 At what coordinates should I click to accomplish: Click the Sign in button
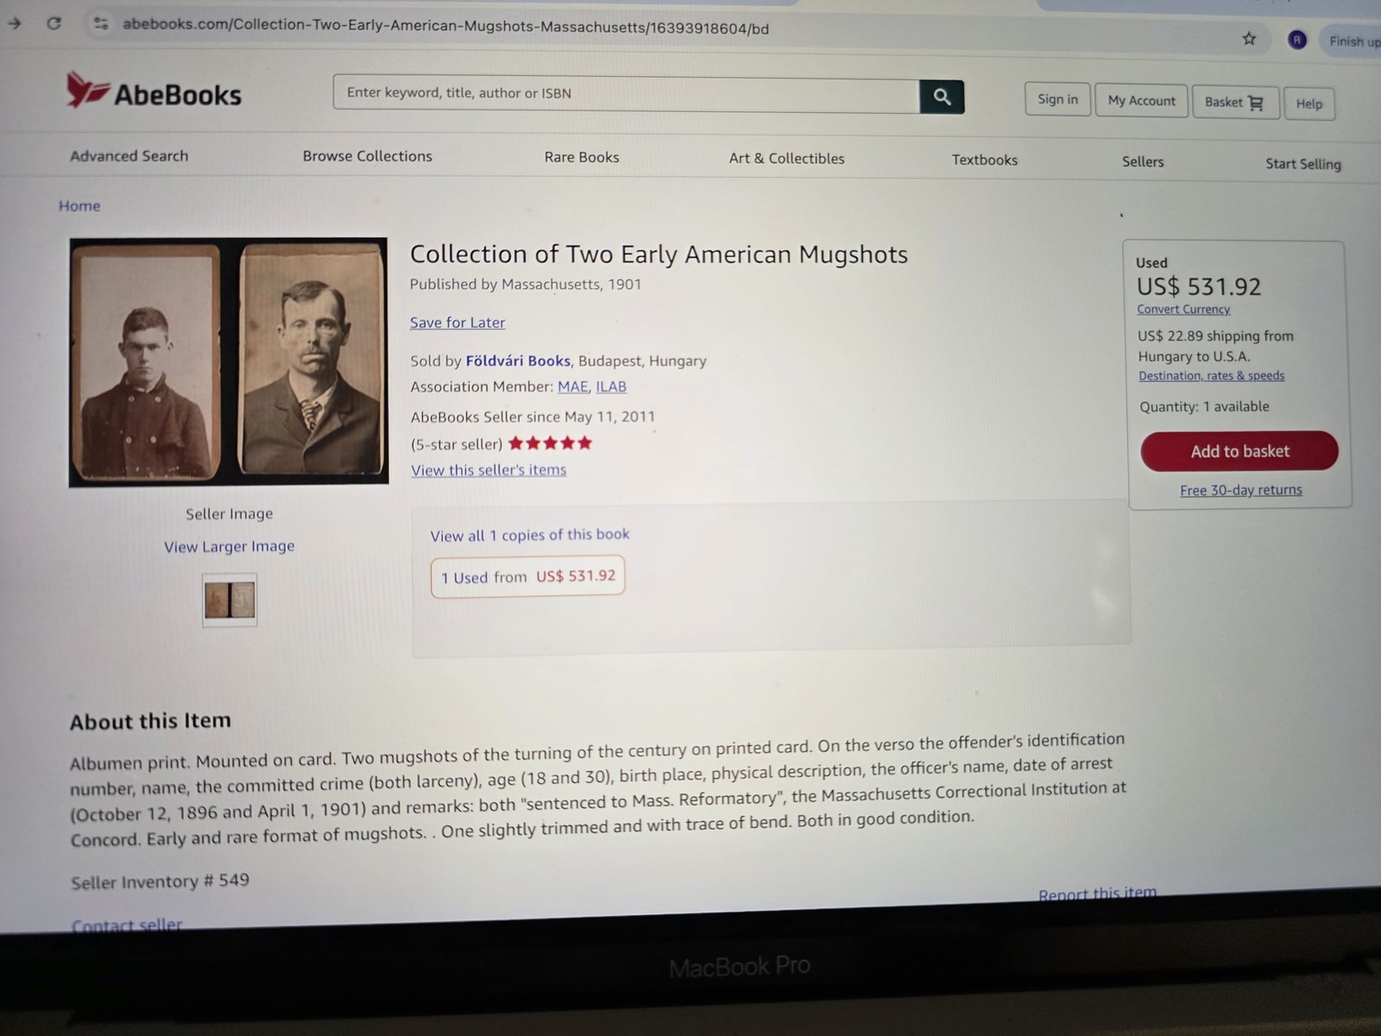point(1057,99)
